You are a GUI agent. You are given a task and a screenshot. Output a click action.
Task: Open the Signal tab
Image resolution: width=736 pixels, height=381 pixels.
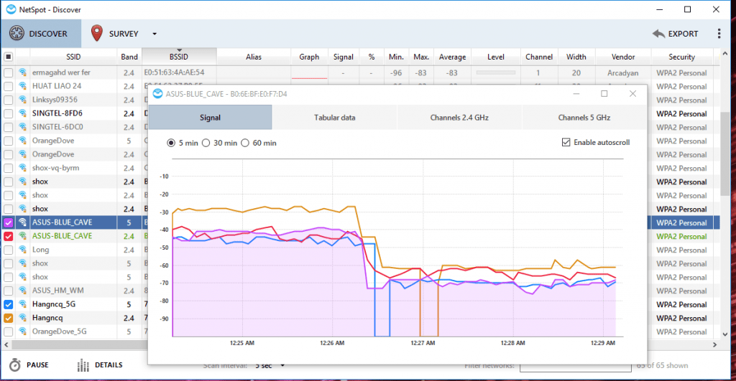(x=210, y=117)
